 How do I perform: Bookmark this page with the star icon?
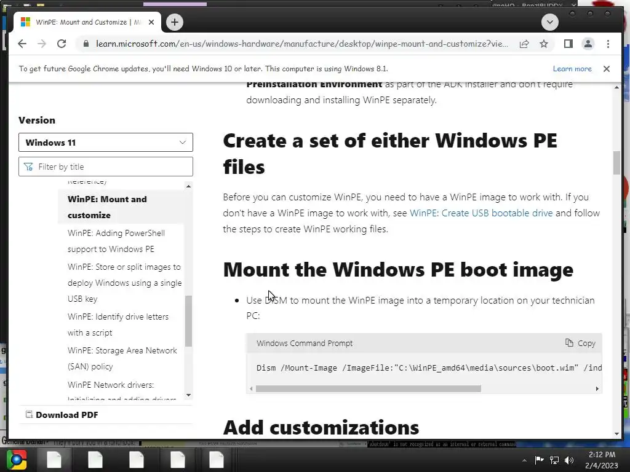click(x=544, y=44)
